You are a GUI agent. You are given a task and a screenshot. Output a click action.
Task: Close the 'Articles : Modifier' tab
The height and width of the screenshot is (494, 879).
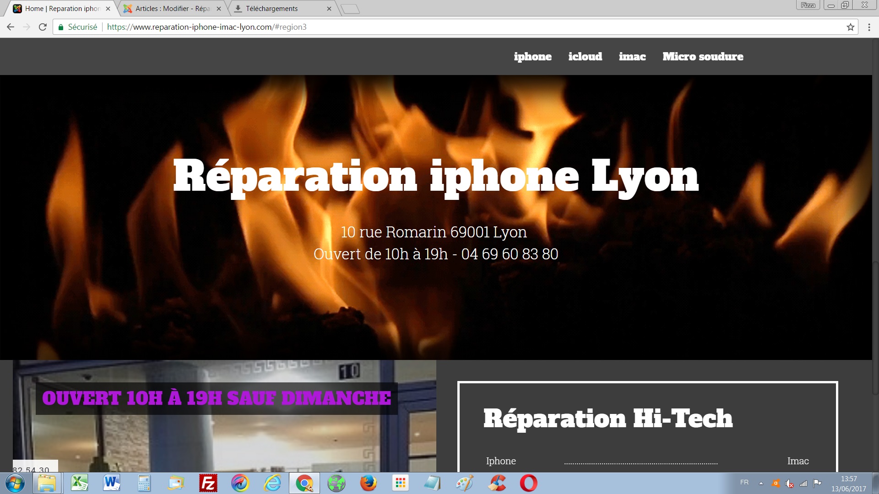219,9
